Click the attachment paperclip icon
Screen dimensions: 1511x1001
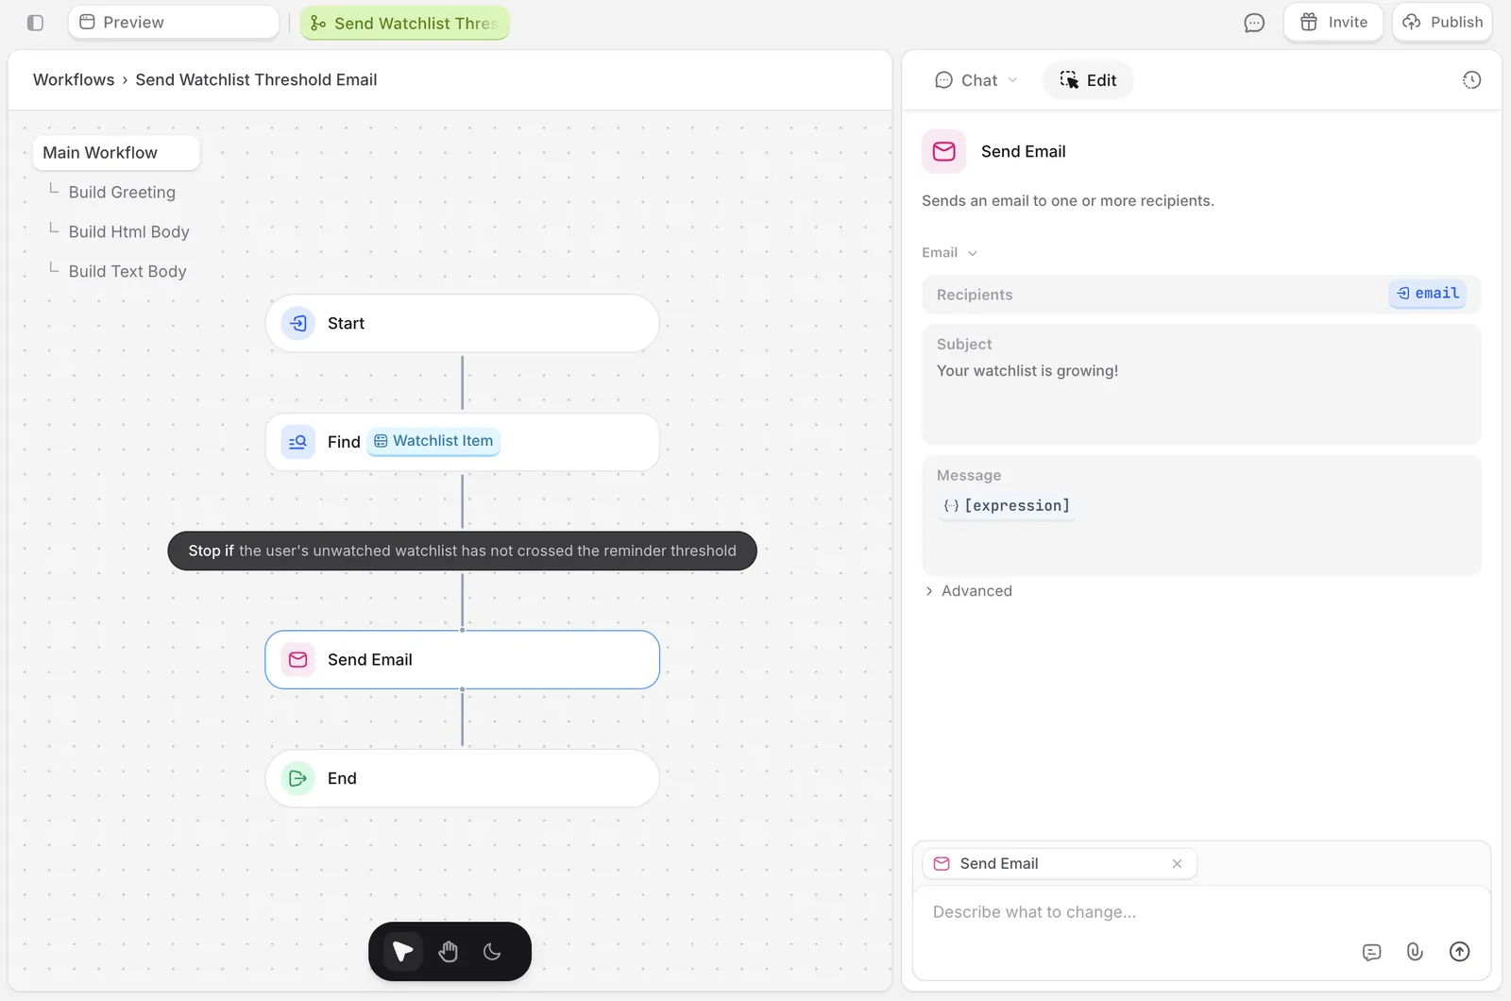[x=1415, y=952]
